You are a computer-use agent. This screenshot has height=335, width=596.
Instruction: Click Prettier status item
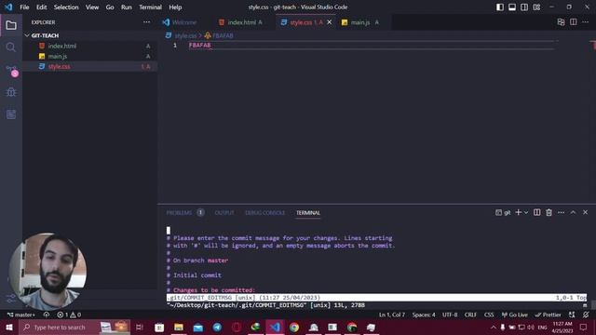click(x=548, y=315)
